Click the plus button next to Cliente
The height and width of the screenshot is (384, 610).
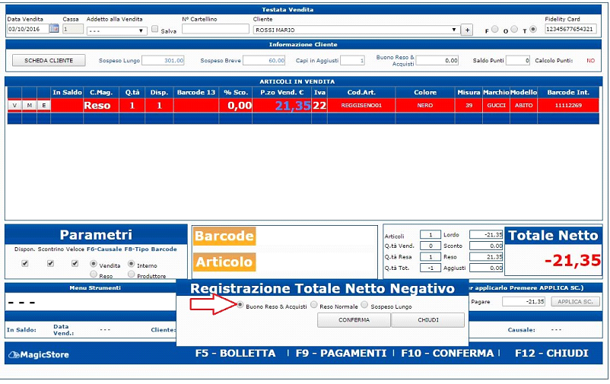(x=467, y=30)
